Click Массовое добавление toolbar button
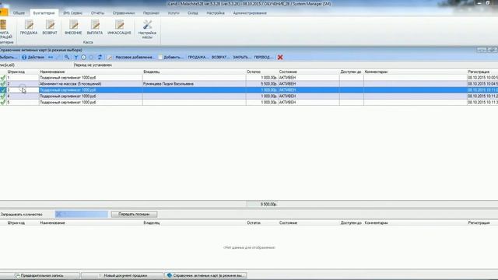This screenshot has width=498, height=280. [x=135, y=58]
